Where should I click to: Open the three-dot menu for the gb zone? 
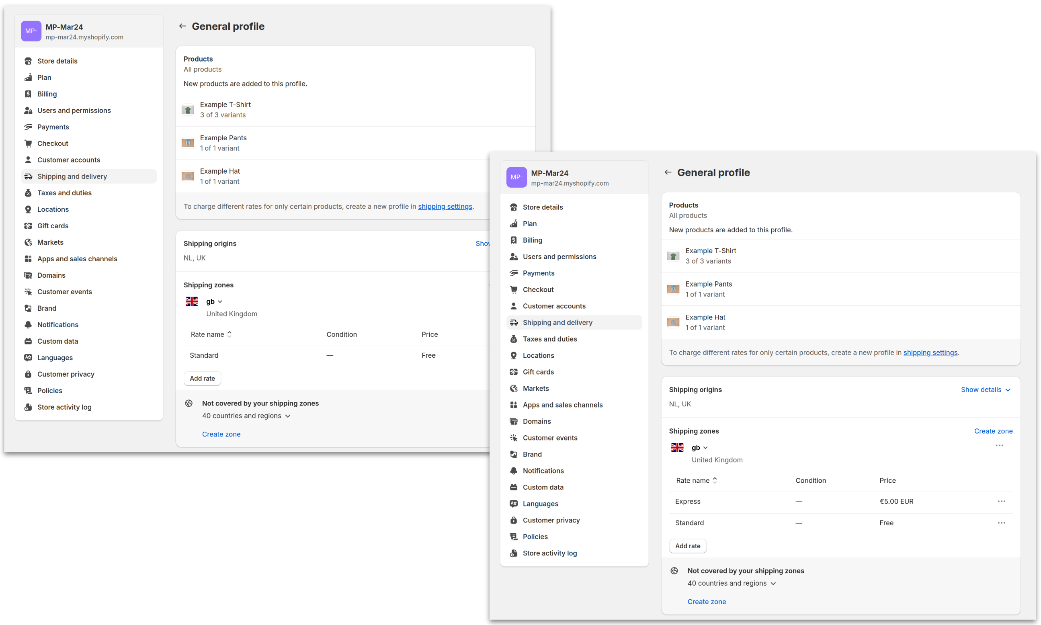pos(999,446)
